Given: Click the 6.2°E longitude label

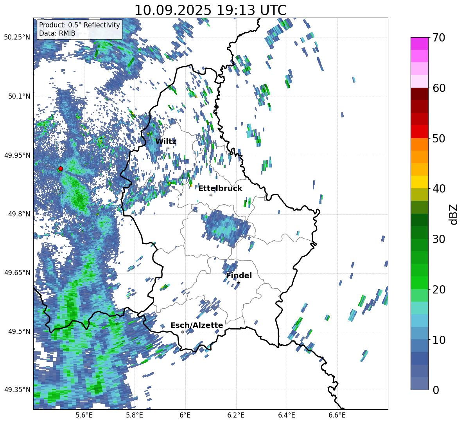Looking at the screenshot, I should click(236, 415).
